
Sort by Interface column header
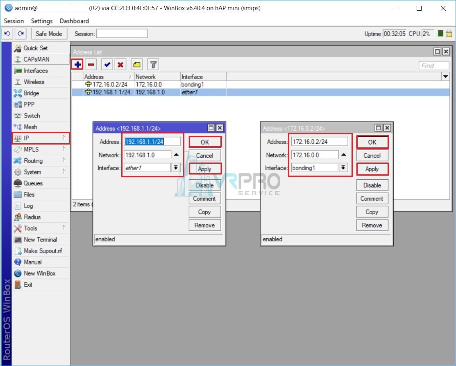[203, 77]
